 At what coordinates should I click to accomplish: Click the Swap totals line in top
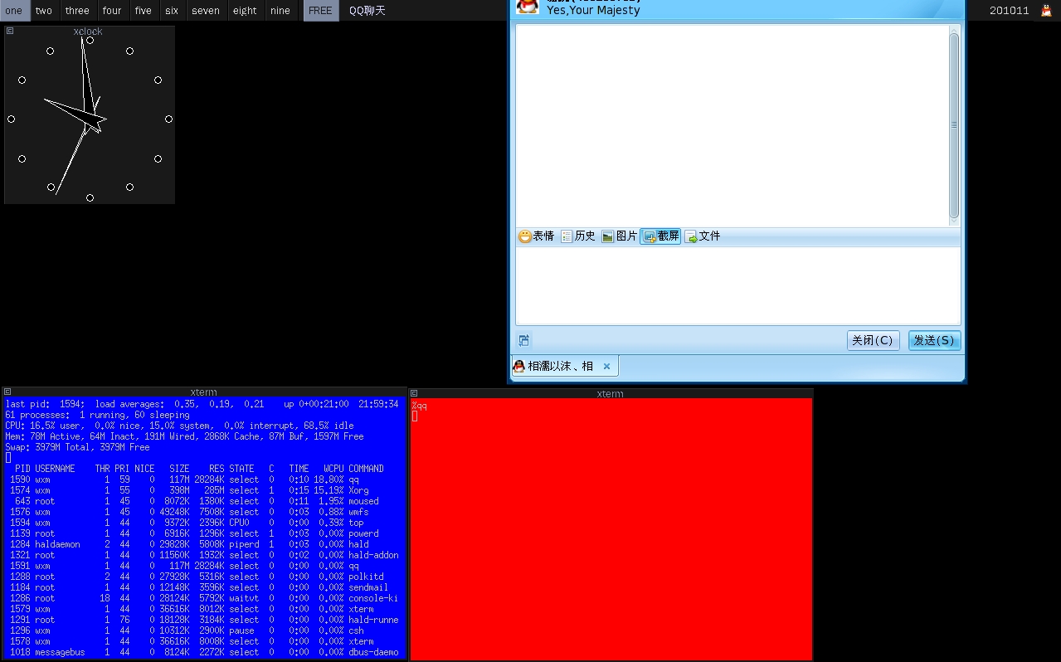coord(77,447)
